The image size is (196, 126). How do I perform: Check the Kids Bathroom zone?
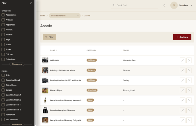(3, 119)
